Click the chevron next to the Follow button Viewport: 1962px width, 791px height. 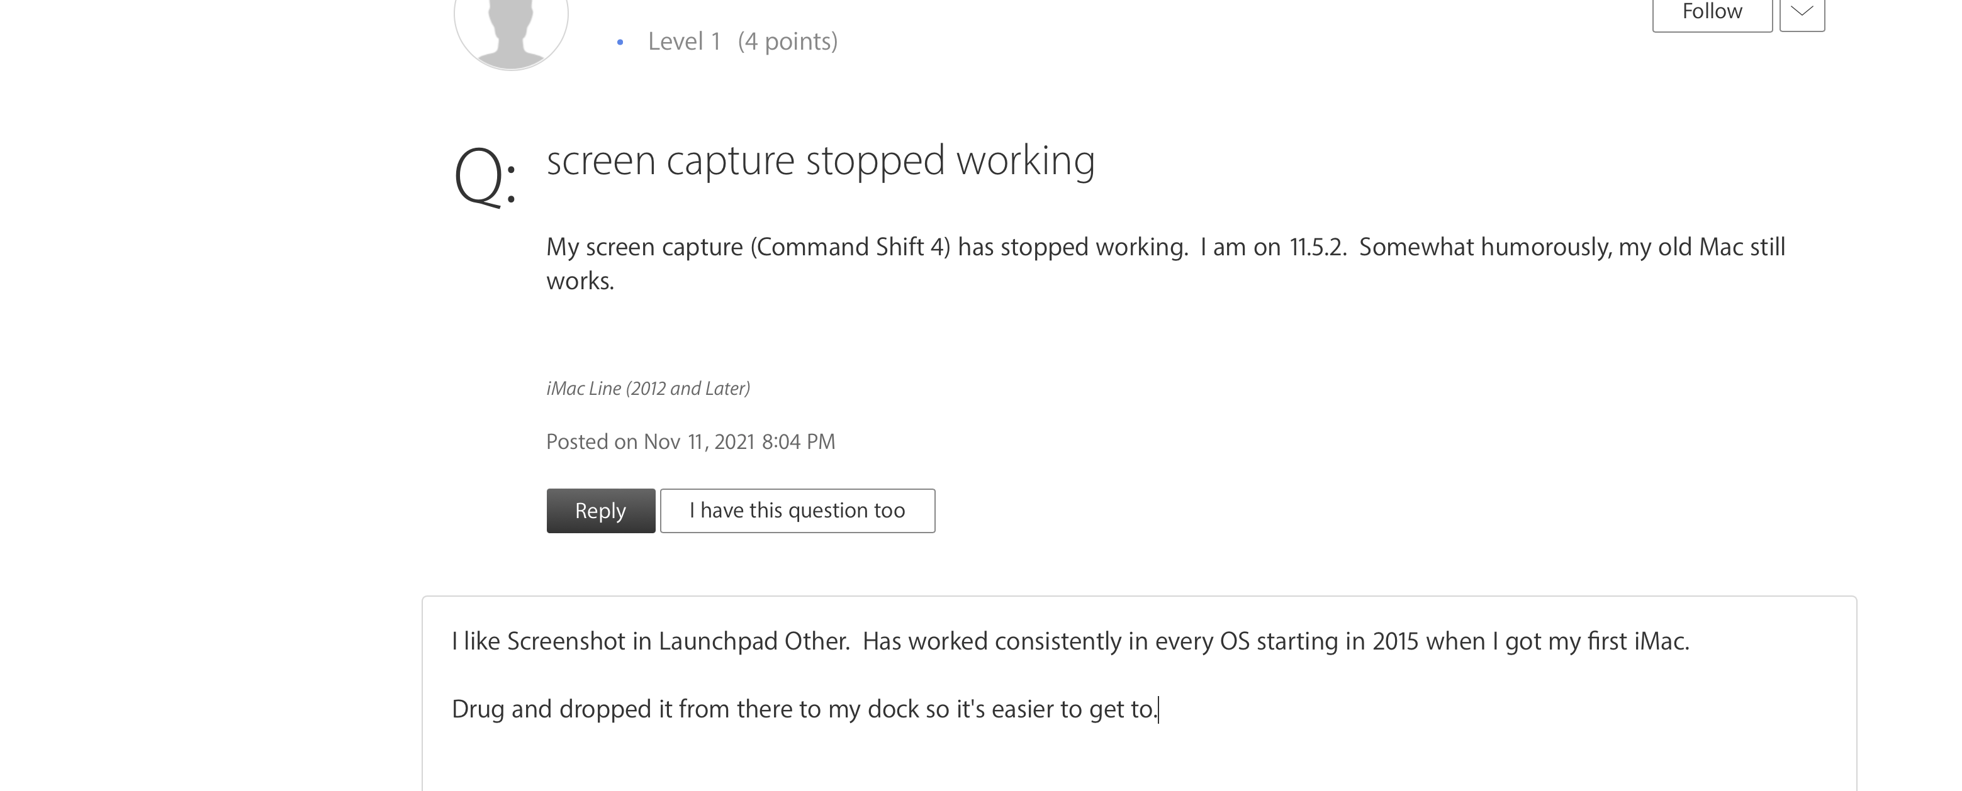(x=1802, y=11)
